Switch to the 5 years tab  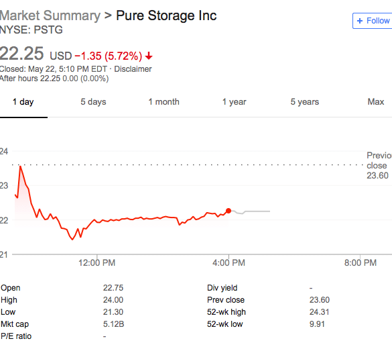pos(305,102)
